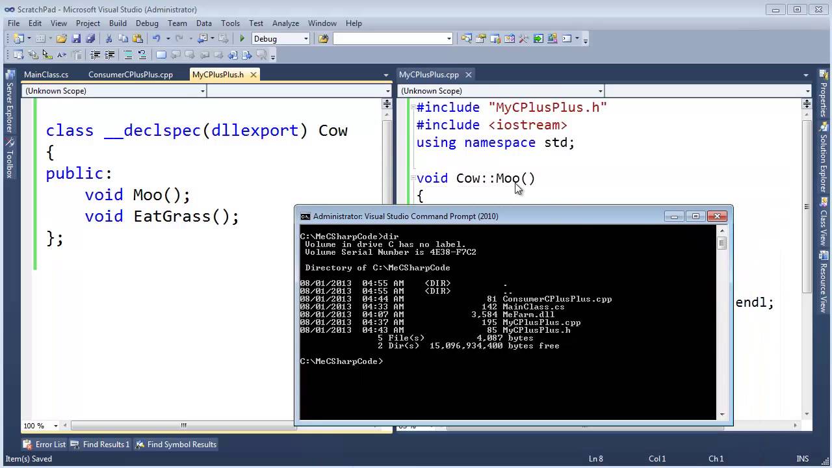
Task: Open the right editor members dropdown
Action: (x=808, y=91)
